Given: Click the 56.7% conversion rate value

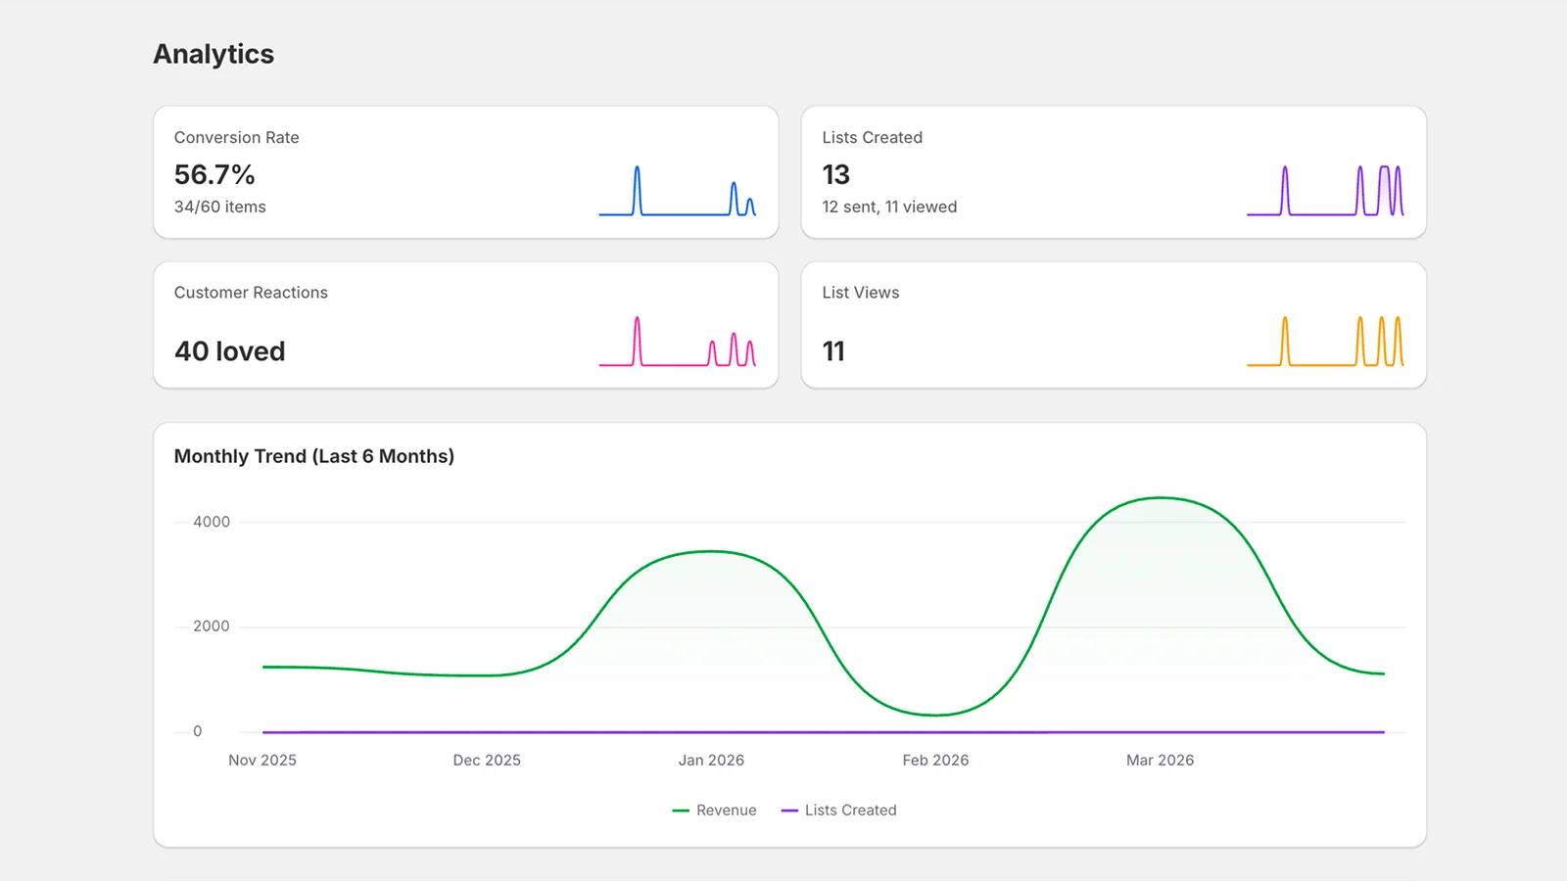Looking at the screenshot, I should pyautogui.click(x=214, y=175).
